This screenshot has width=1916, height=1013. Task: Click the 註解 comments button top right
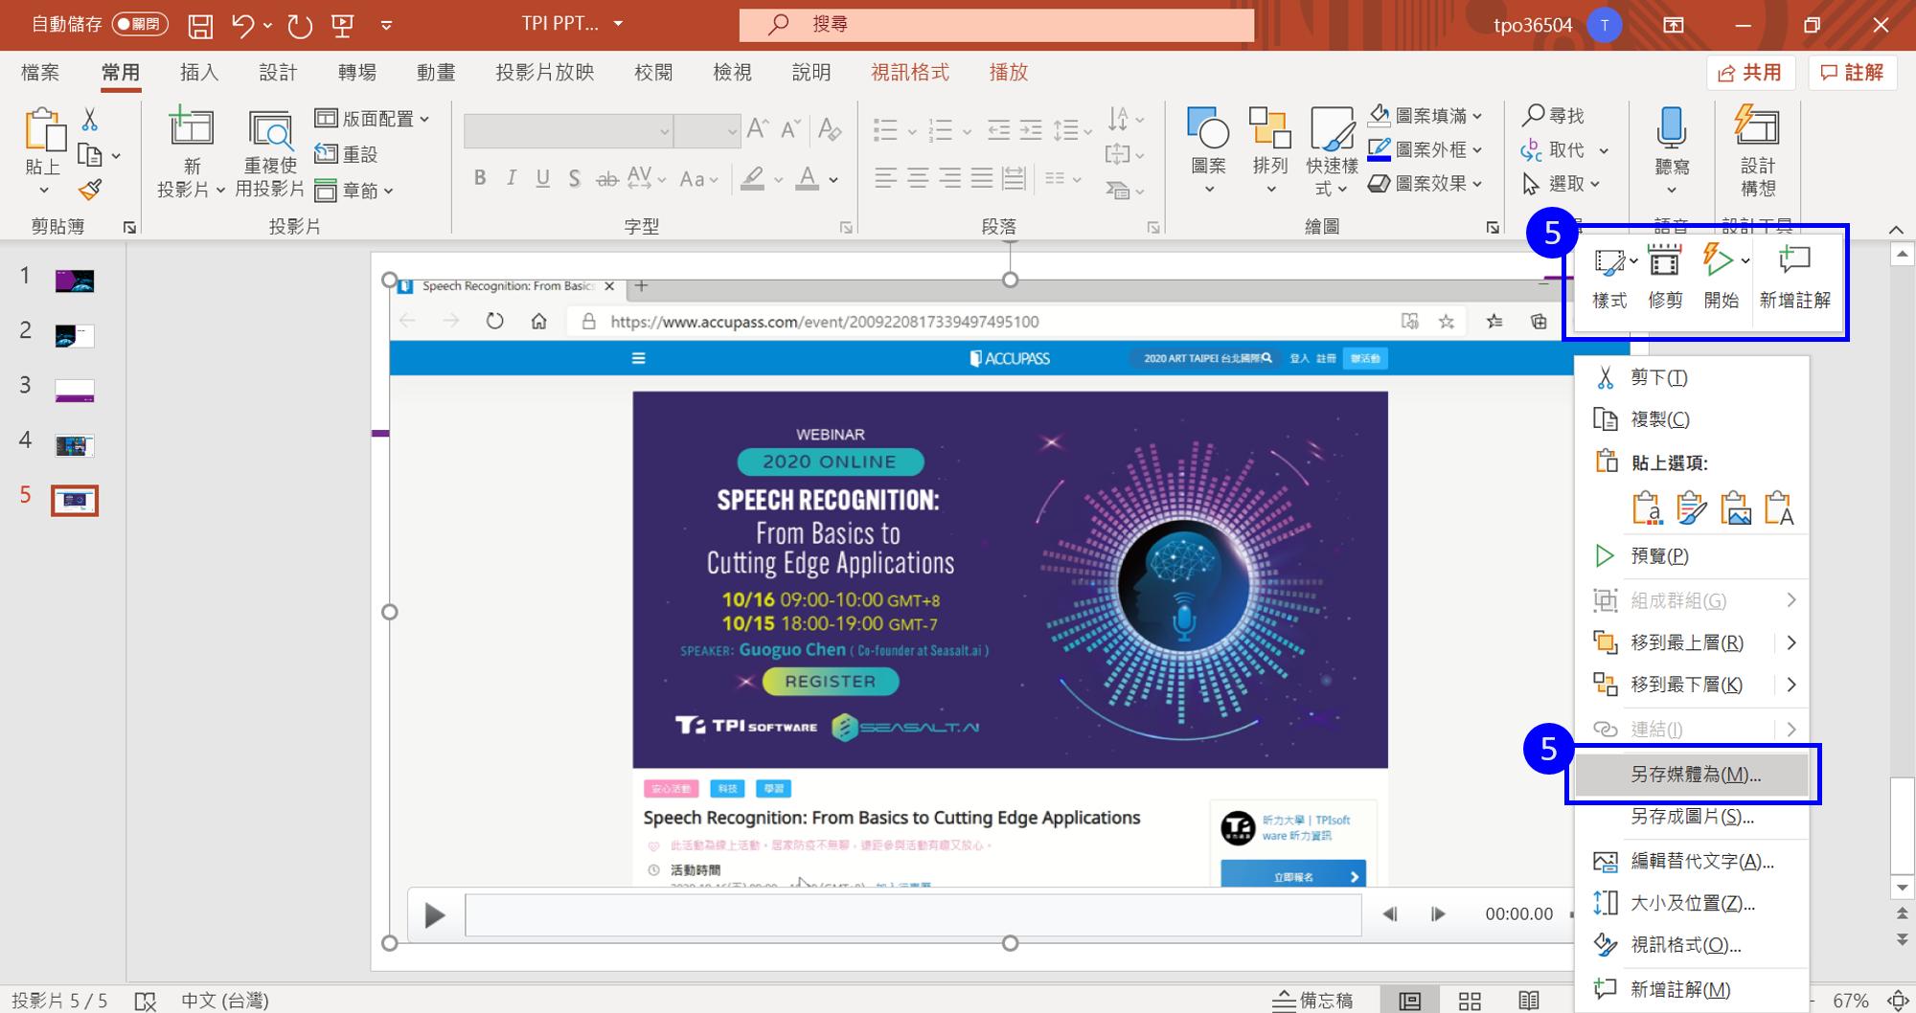(1853, 73)
